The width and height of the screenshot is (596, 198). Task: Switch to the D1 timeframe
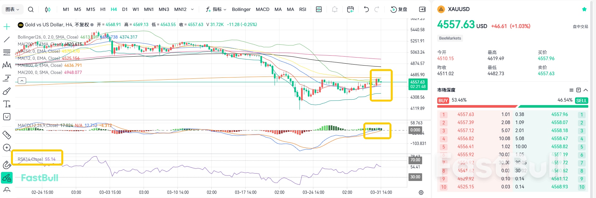pyautogui.click(x=125, y=9)
